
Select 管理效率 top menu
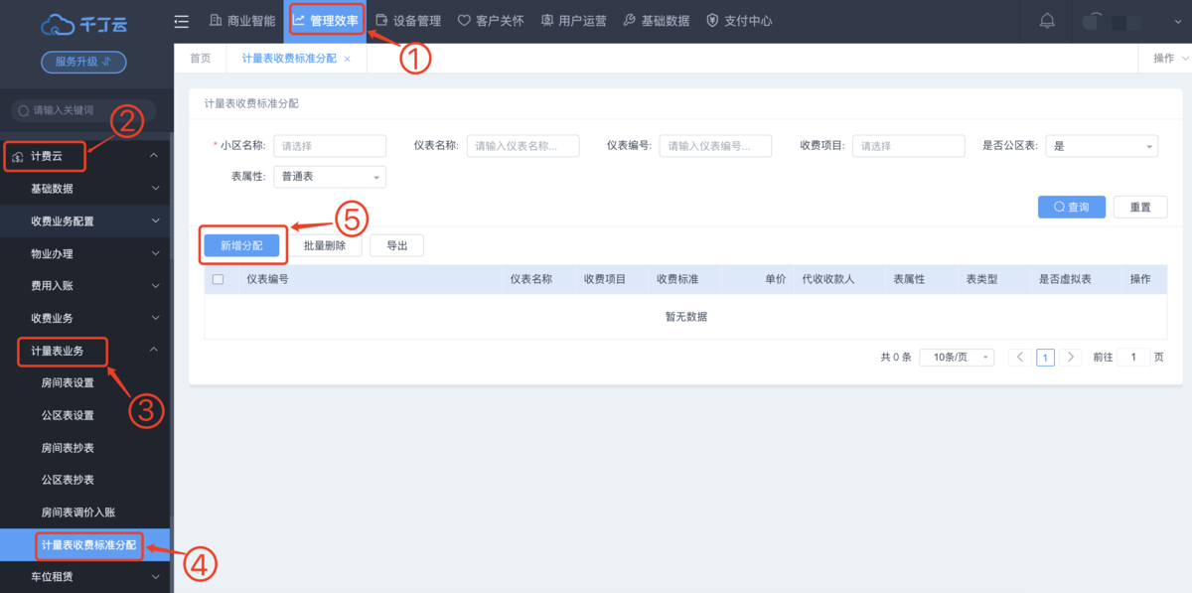pyautogui.click(x=326, y=21)
